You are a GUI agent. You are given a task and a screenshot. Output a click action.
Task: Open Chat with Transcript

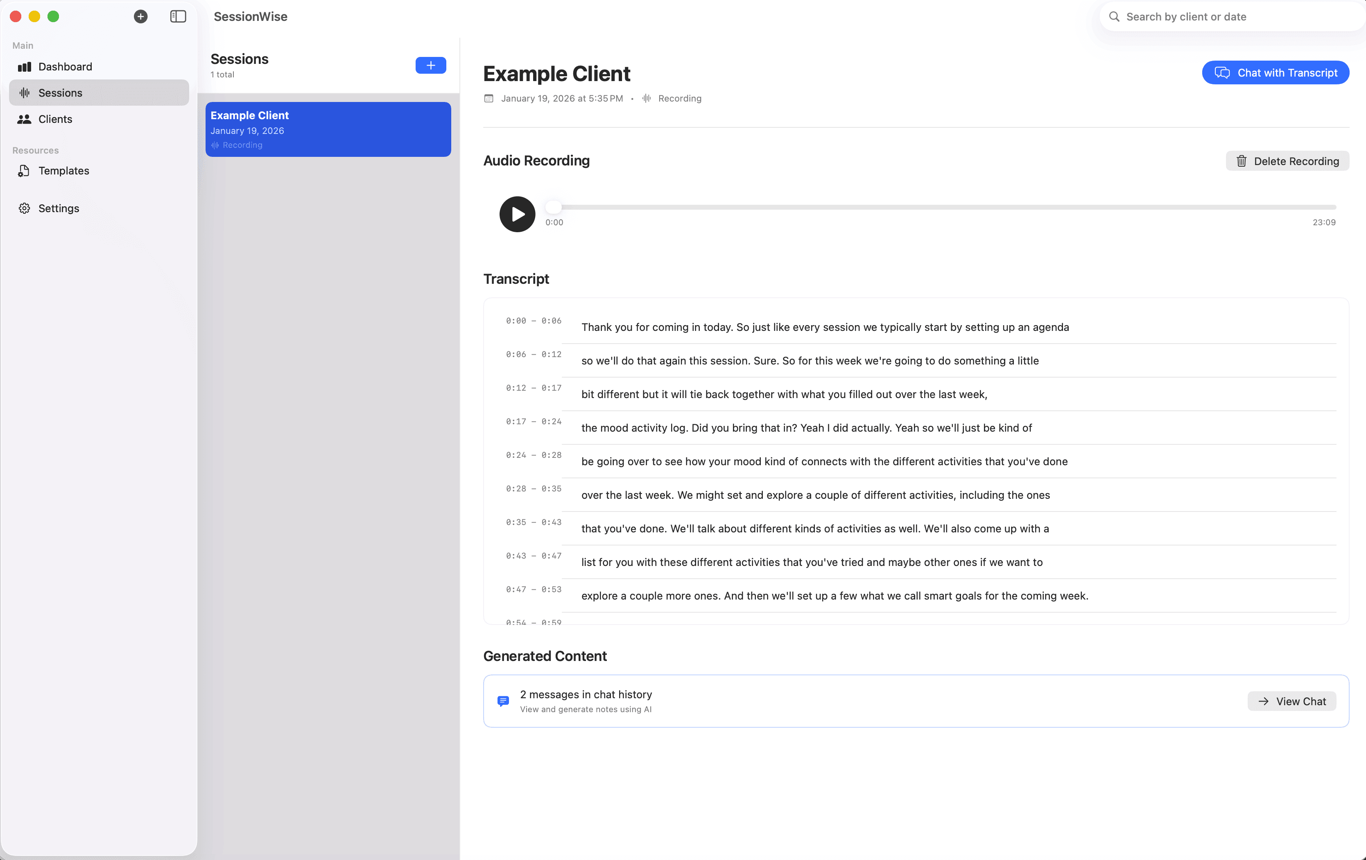click(1275, 72)
